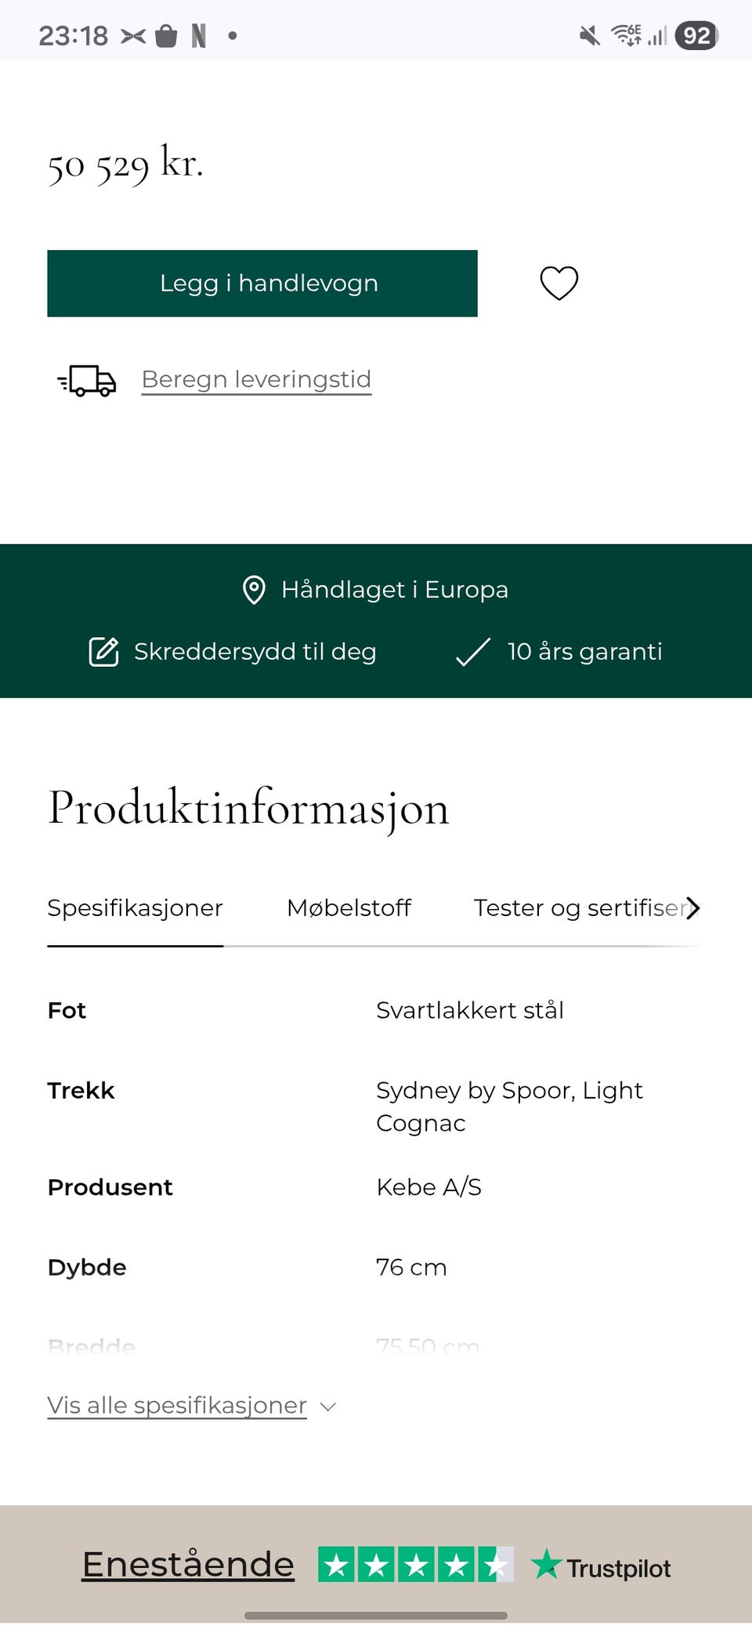Open Beregn leveringstid

pos(255,379)
